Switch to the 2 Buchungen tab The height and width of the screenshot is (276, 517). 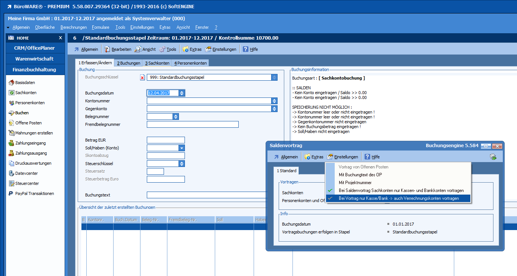tap(129, 63)
